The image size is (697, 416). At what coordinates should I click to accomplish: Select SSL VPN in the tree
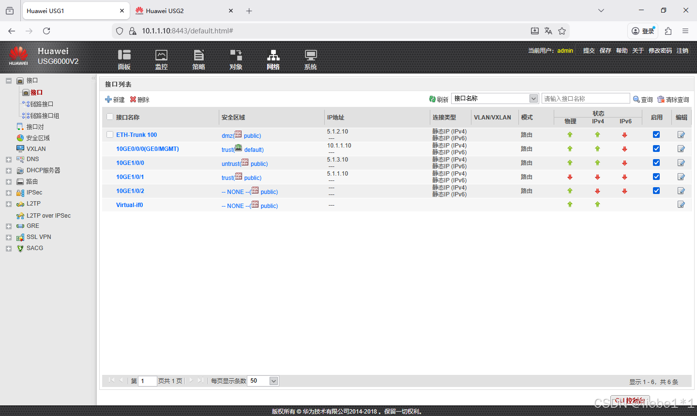tap(39, 237)
